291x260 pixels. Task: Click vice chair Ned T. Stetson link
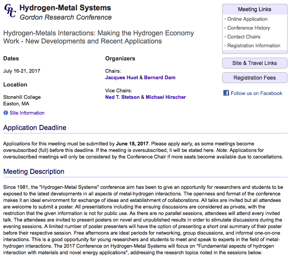pyautogui.click(x=122, y=97)
